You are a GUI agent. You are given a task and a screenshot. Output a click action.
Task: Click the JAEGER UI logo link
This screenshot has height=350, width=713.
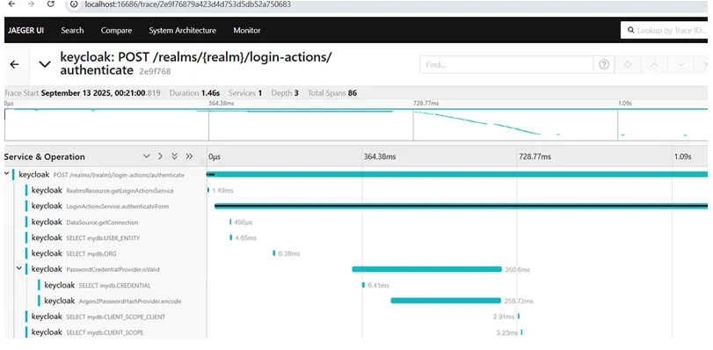click(x=25, y=31)
